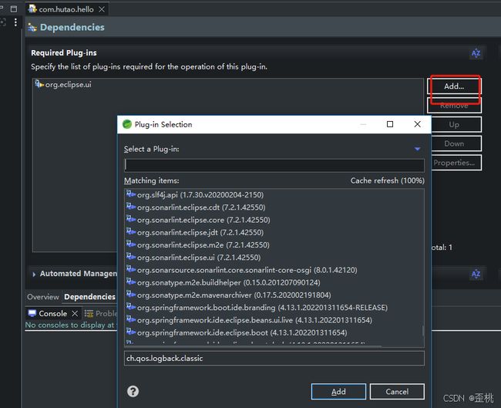Close the Console view

tap(75, 314)
